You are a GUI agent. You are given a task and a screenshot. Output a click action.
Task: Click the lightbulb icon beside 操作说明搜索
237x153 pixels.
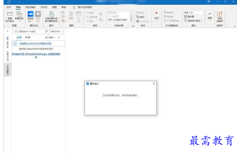tap(74, 7)
